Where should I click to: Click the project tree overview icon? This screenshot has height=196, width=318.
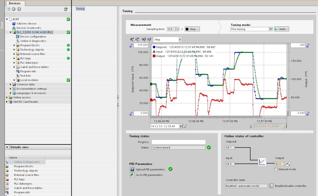66,9
